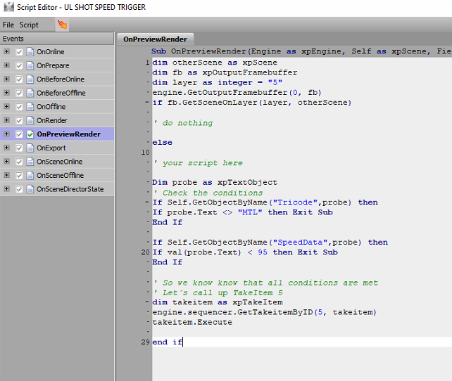452x381 pixels.
Task: Disable the OnSceneOffline event checkbox
Action: [19, 175]
